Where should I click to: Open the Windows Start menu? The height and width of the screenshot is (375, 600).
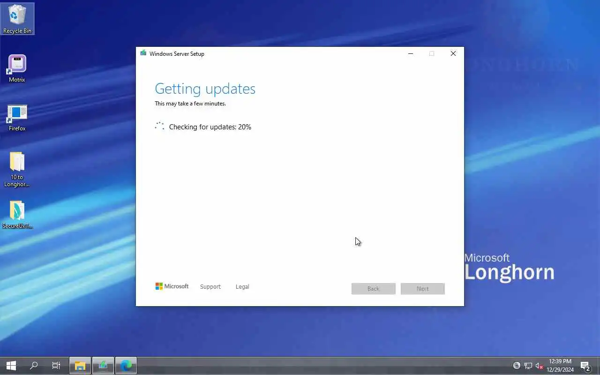pyautogui.click(x=11, y=366)
